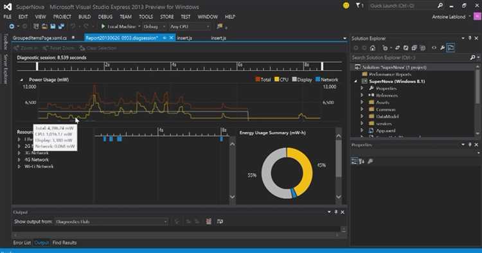Click the notifications flag icon
This screenshot has width=482, height=253.
358,6
